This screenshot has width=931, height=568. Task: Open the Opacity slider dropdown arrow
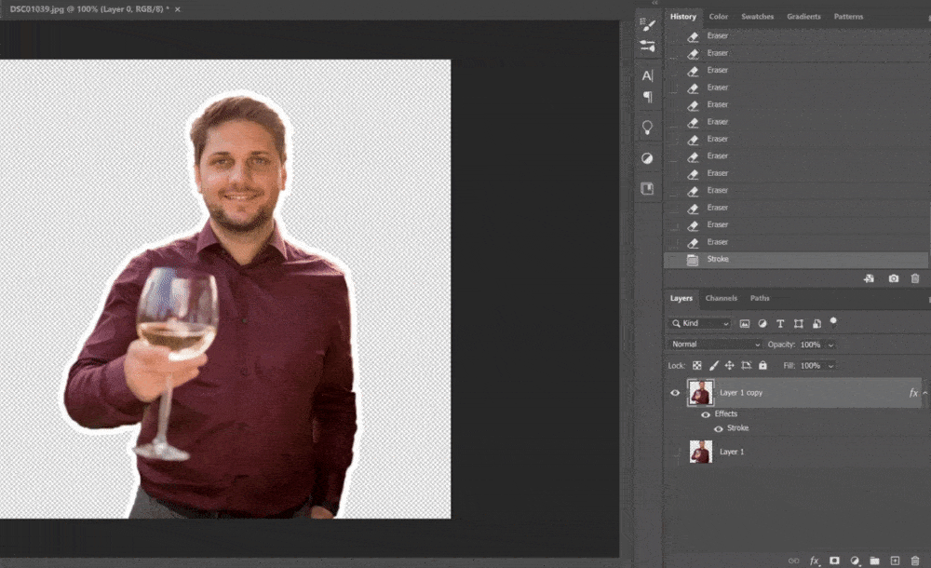click(830, 345)
